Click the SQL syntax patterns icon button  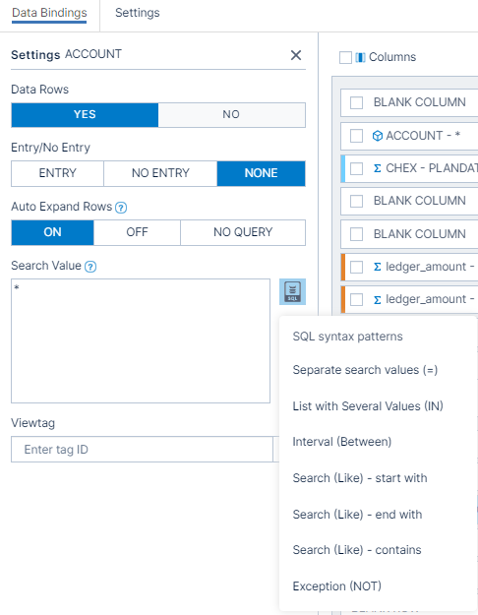[292, 292]
